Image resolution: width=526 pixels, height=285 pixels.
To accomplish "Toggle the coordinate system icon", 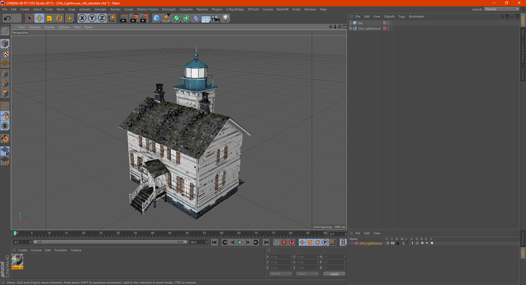I will pyautogui.click(x=112, y=18).
